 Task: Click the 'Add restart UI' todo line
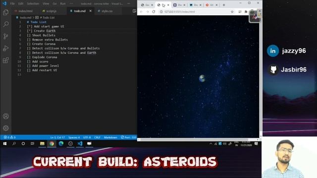tap(42, 70)
